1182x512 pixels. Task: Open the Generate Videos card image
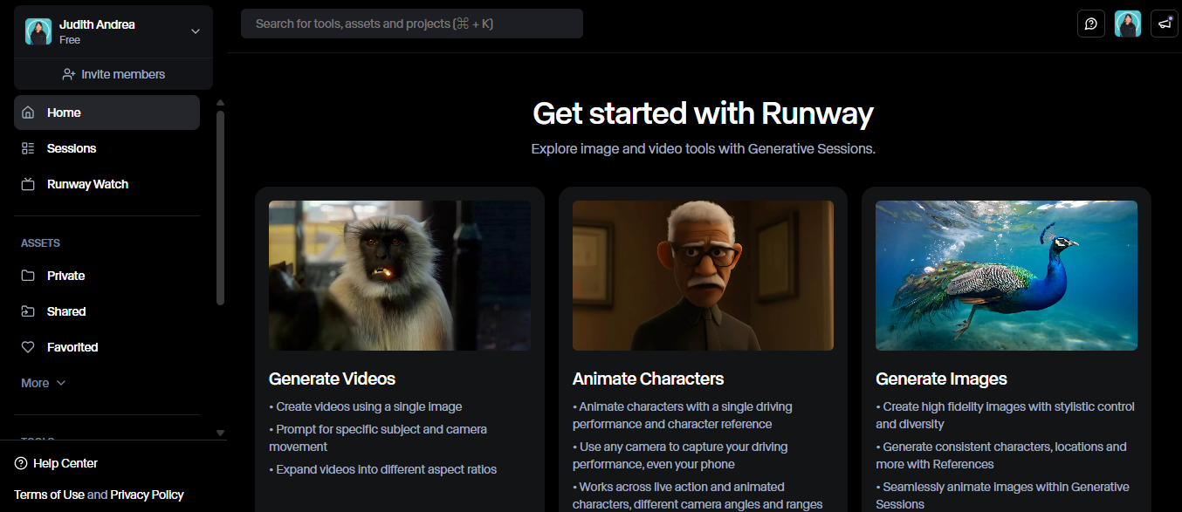pos(399,275)
